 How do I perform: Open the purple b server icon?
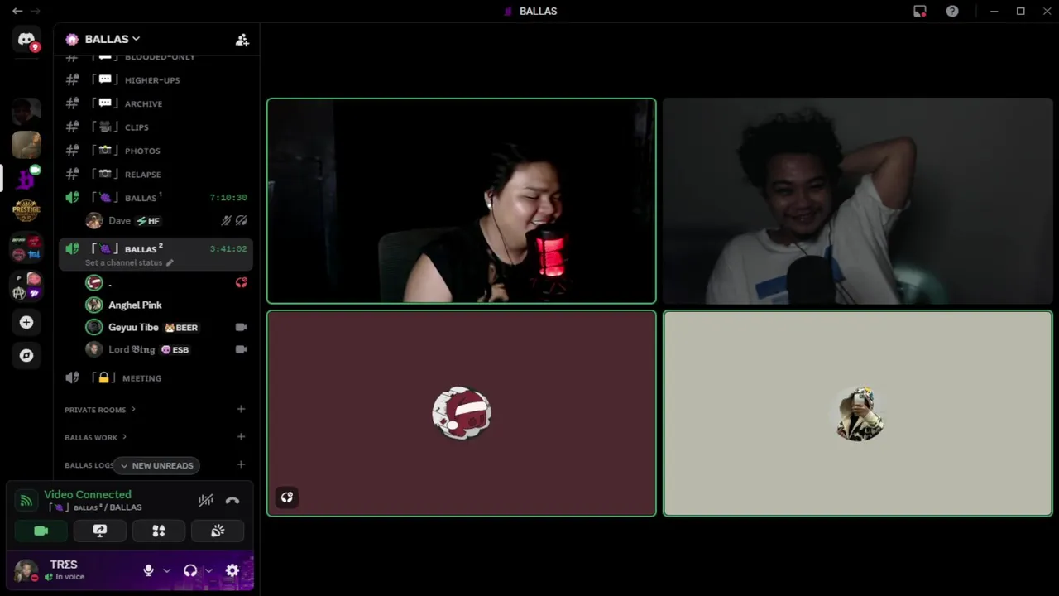[26, 177]
